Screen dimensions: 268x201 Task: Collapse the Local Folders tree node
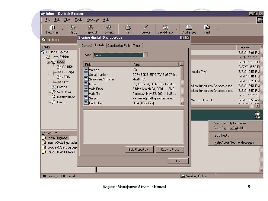tap(43, 57)
